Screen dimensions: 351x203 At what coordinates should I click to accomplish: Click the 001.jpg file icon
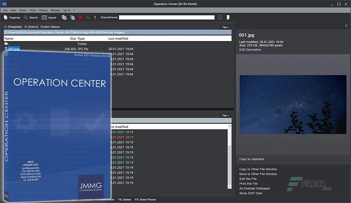(x=6, y=49)
